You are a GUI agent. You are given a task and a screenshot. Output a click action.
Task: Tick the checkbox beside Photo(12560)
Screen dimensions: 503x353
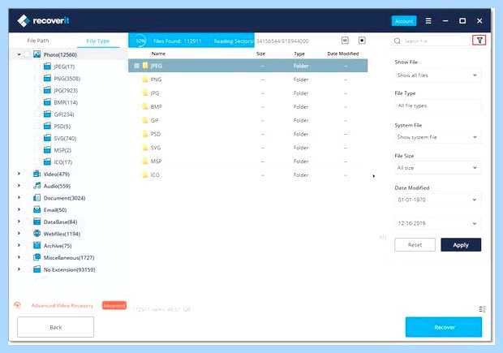[x=28, y=54]
